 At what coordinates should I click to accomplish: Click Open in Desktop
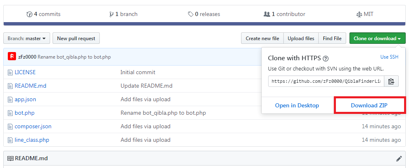click(x=297, y=105)
